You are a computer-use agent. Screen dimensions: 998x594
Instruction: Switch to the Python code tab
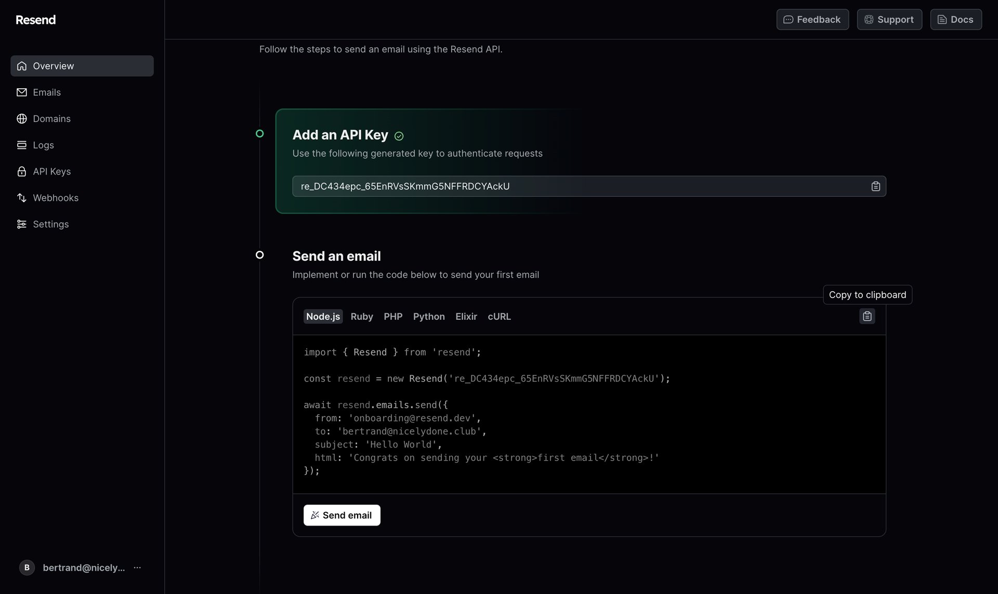point(429,316)
